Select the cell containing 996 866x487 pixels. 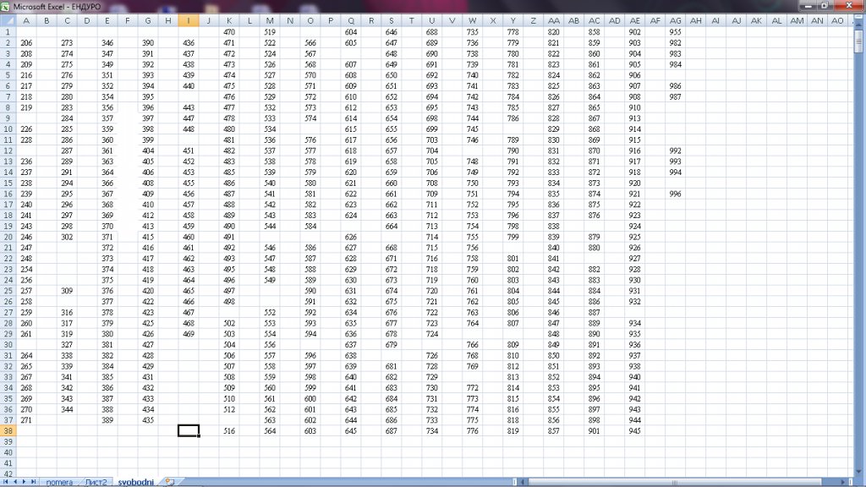point(675,194)
